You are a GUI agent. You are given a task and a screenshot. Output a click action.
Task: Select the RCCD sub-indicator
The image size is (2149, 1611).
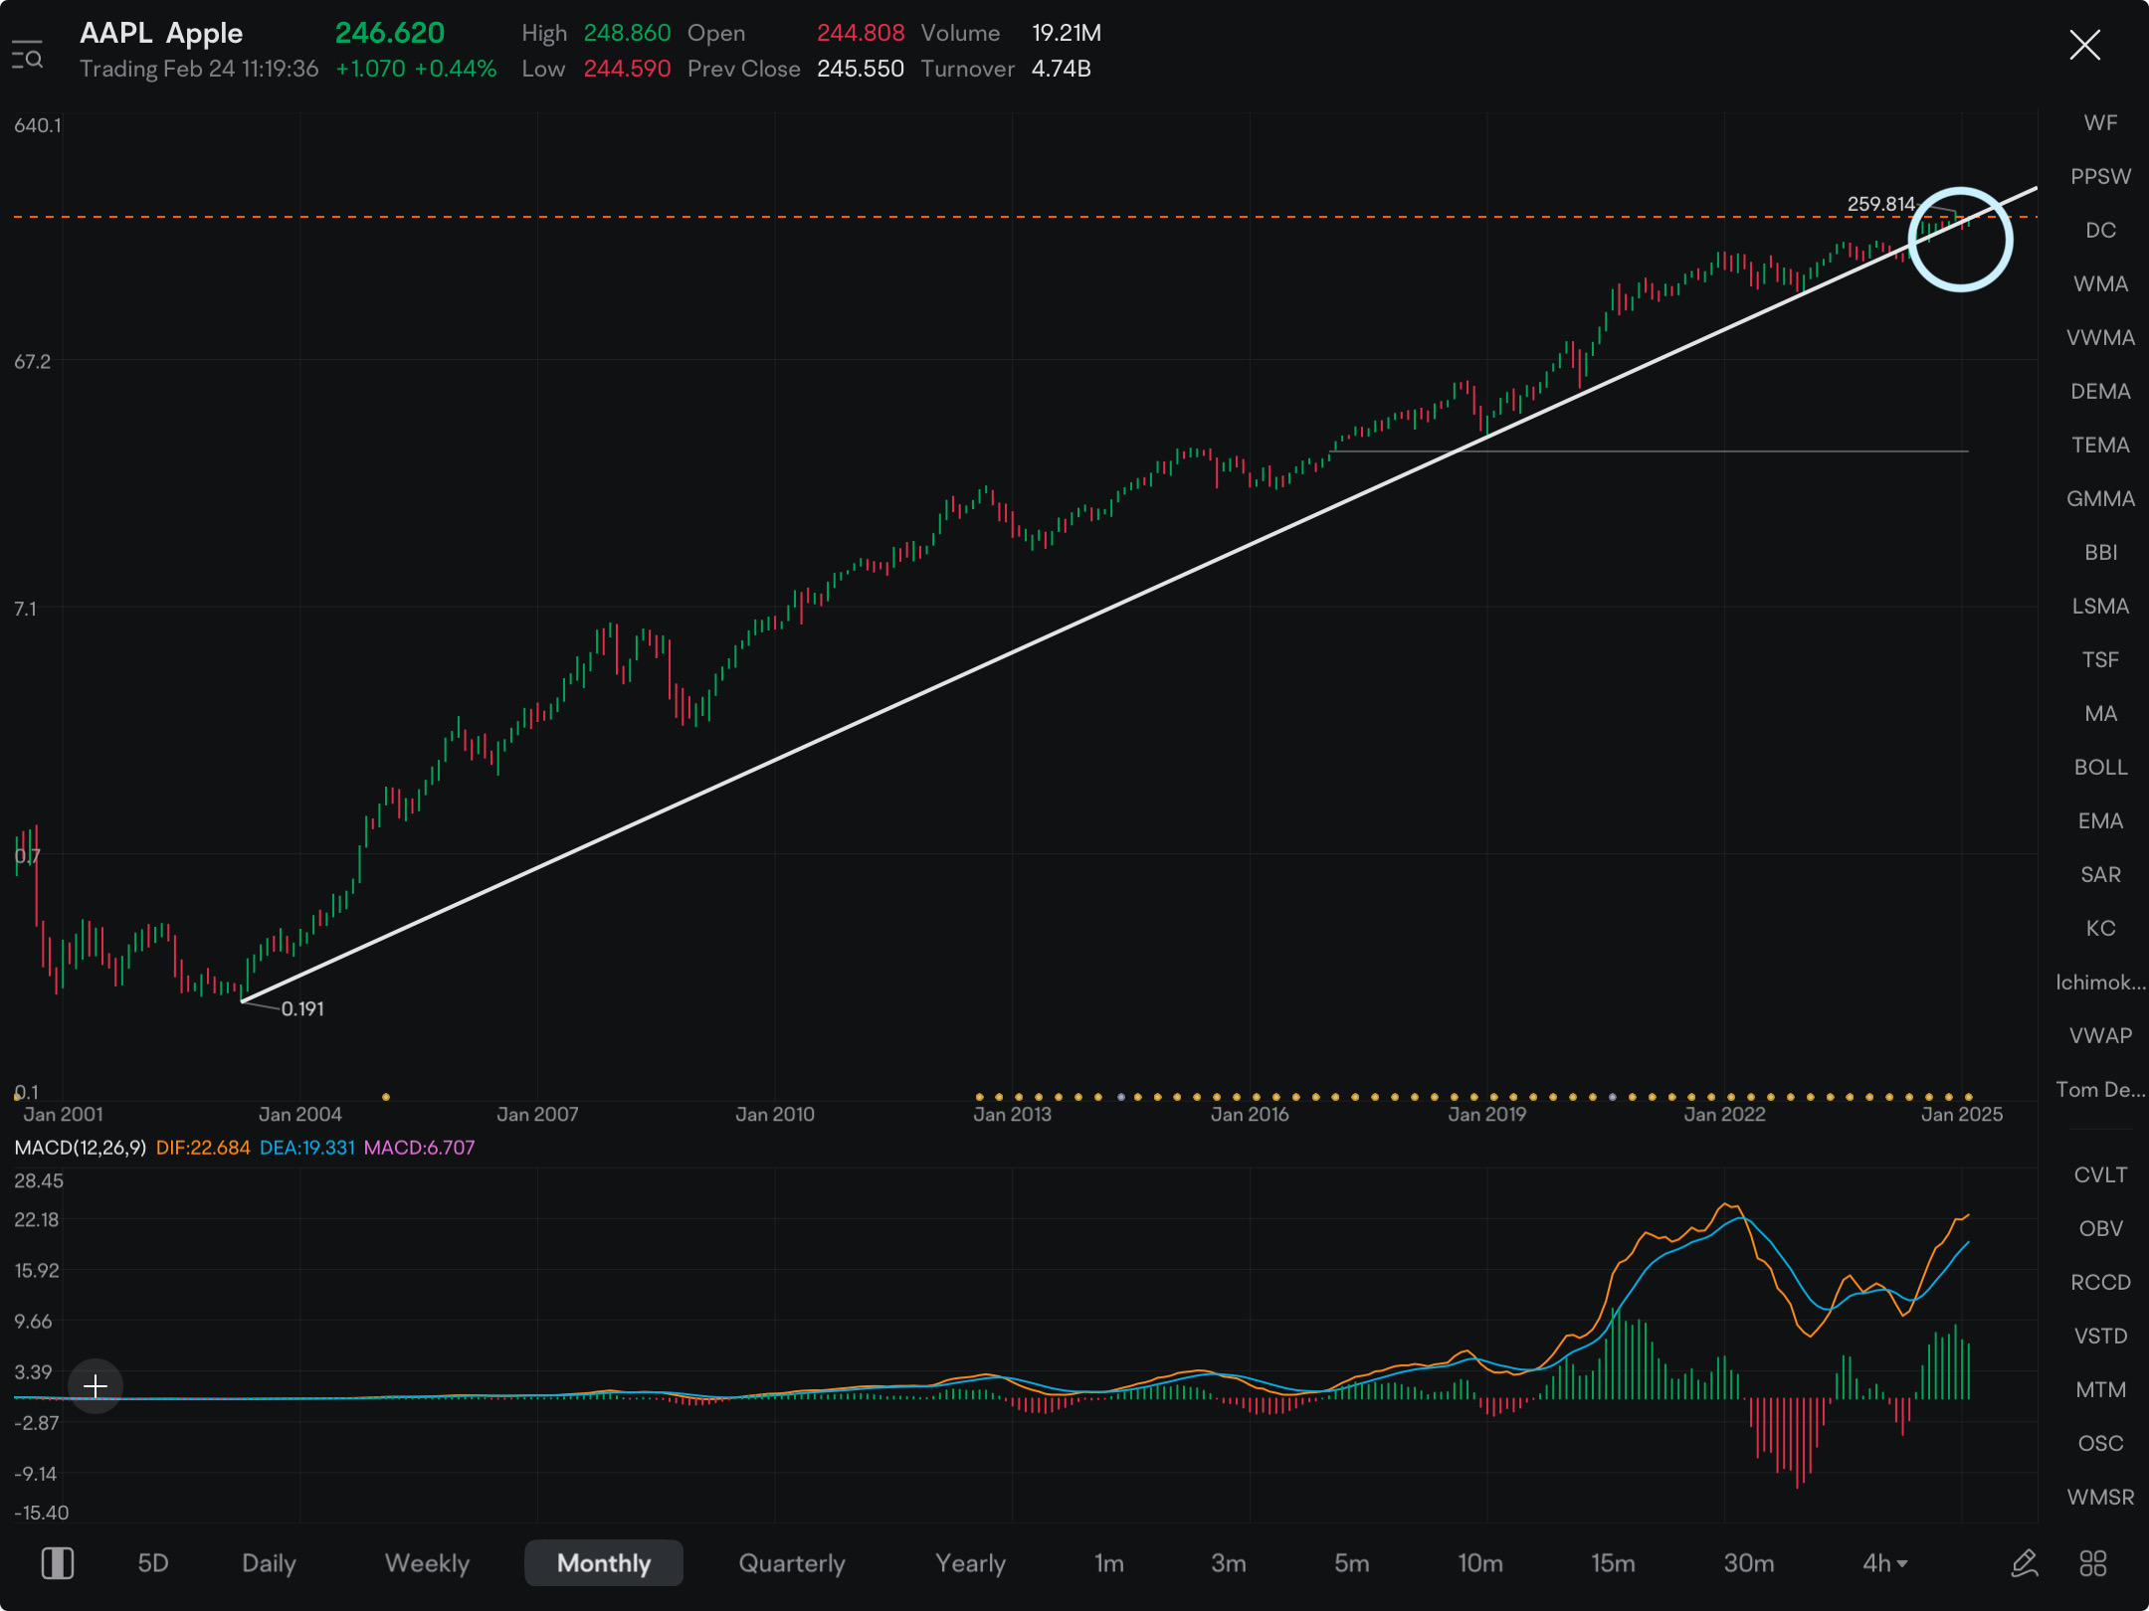(x=2100, y=1282)
